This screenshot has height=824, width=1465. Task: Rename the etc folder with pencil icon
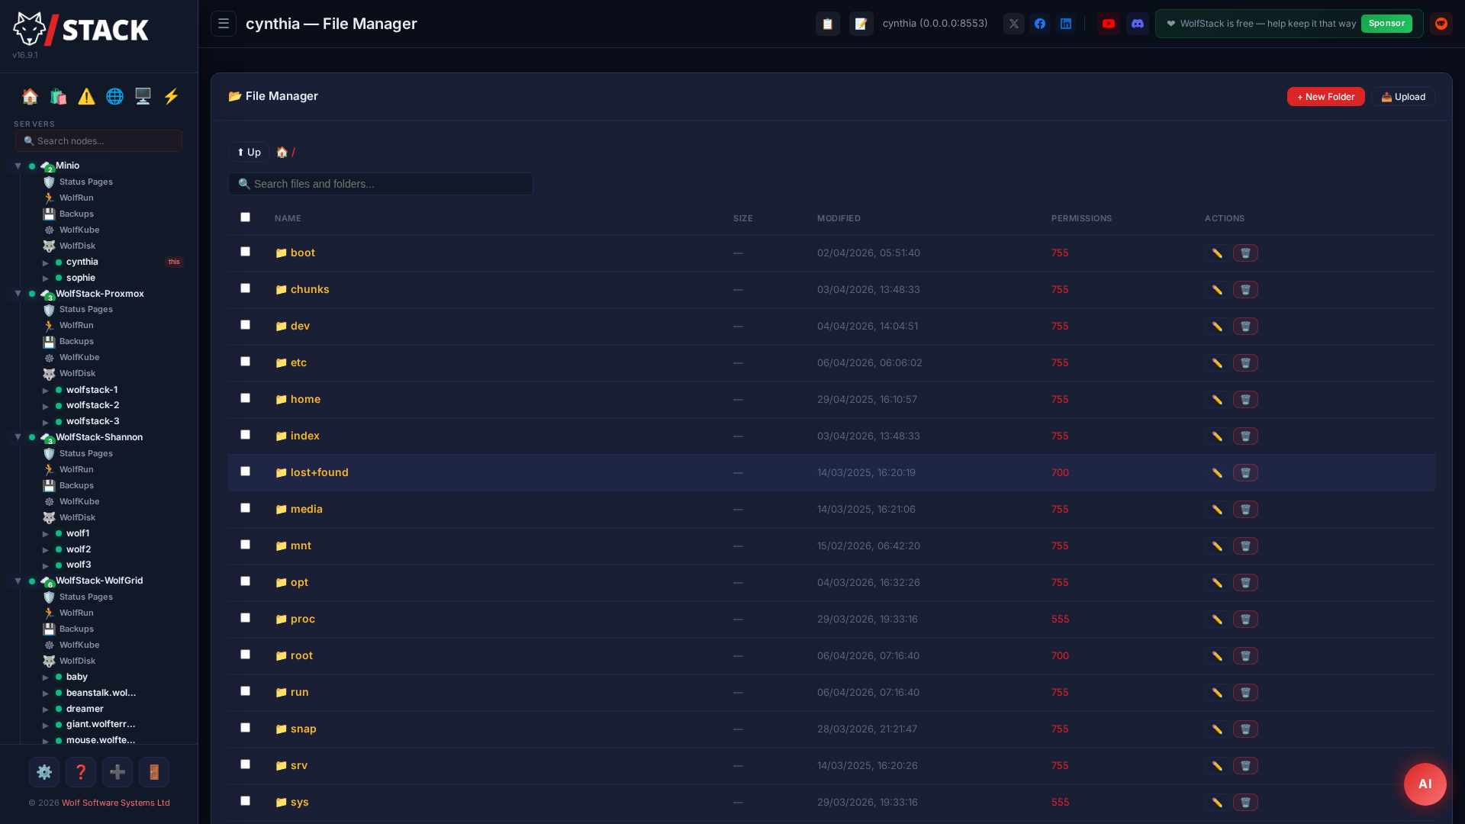(1217, 363)
